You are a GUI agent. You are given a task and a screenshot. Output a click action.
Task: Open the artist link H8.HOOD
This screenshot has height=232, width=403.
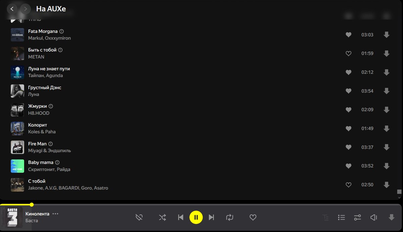[39, 113]
